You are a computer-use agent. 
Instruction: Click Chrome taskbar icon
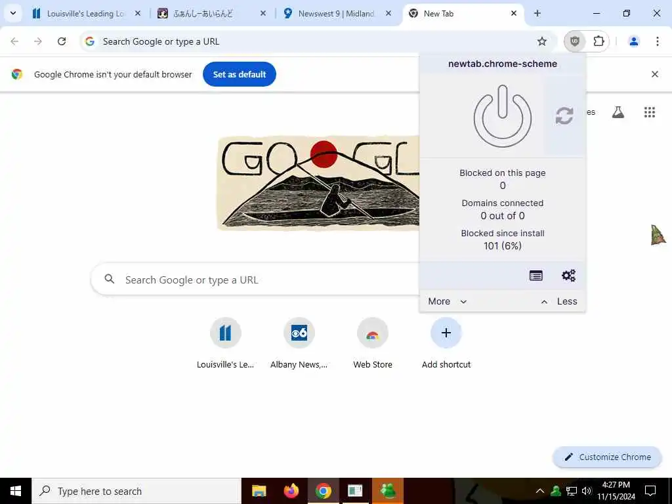click(x=323, y=491)
